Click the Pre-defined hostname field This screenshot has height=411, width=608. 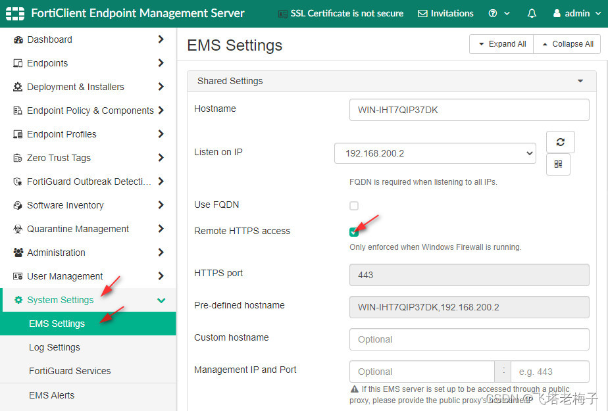(469, 307)
